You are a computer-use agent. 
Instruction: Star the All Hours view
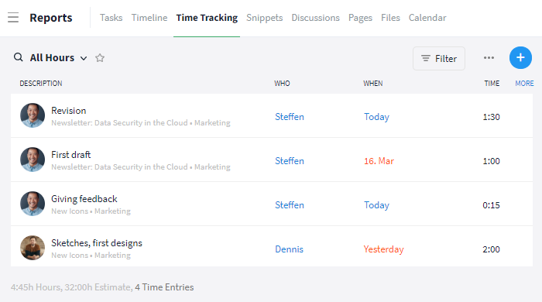[x=100, y=58]
